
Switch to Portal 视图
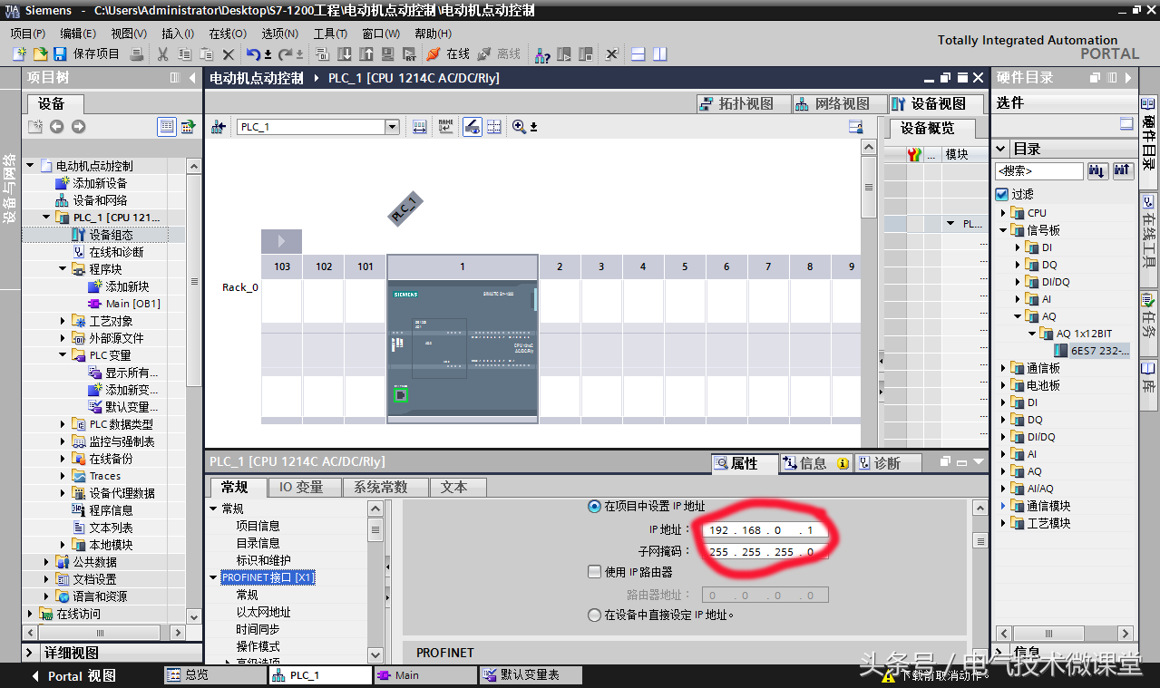click(74, 675)
